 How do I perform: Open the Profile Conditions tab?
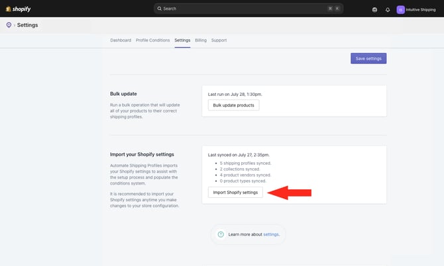(x=152, y=40)
